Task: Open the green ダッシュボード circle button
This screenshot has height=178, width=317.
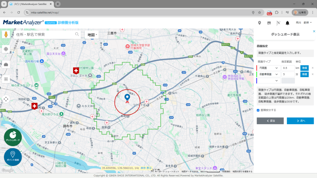Action: (13, 137)
